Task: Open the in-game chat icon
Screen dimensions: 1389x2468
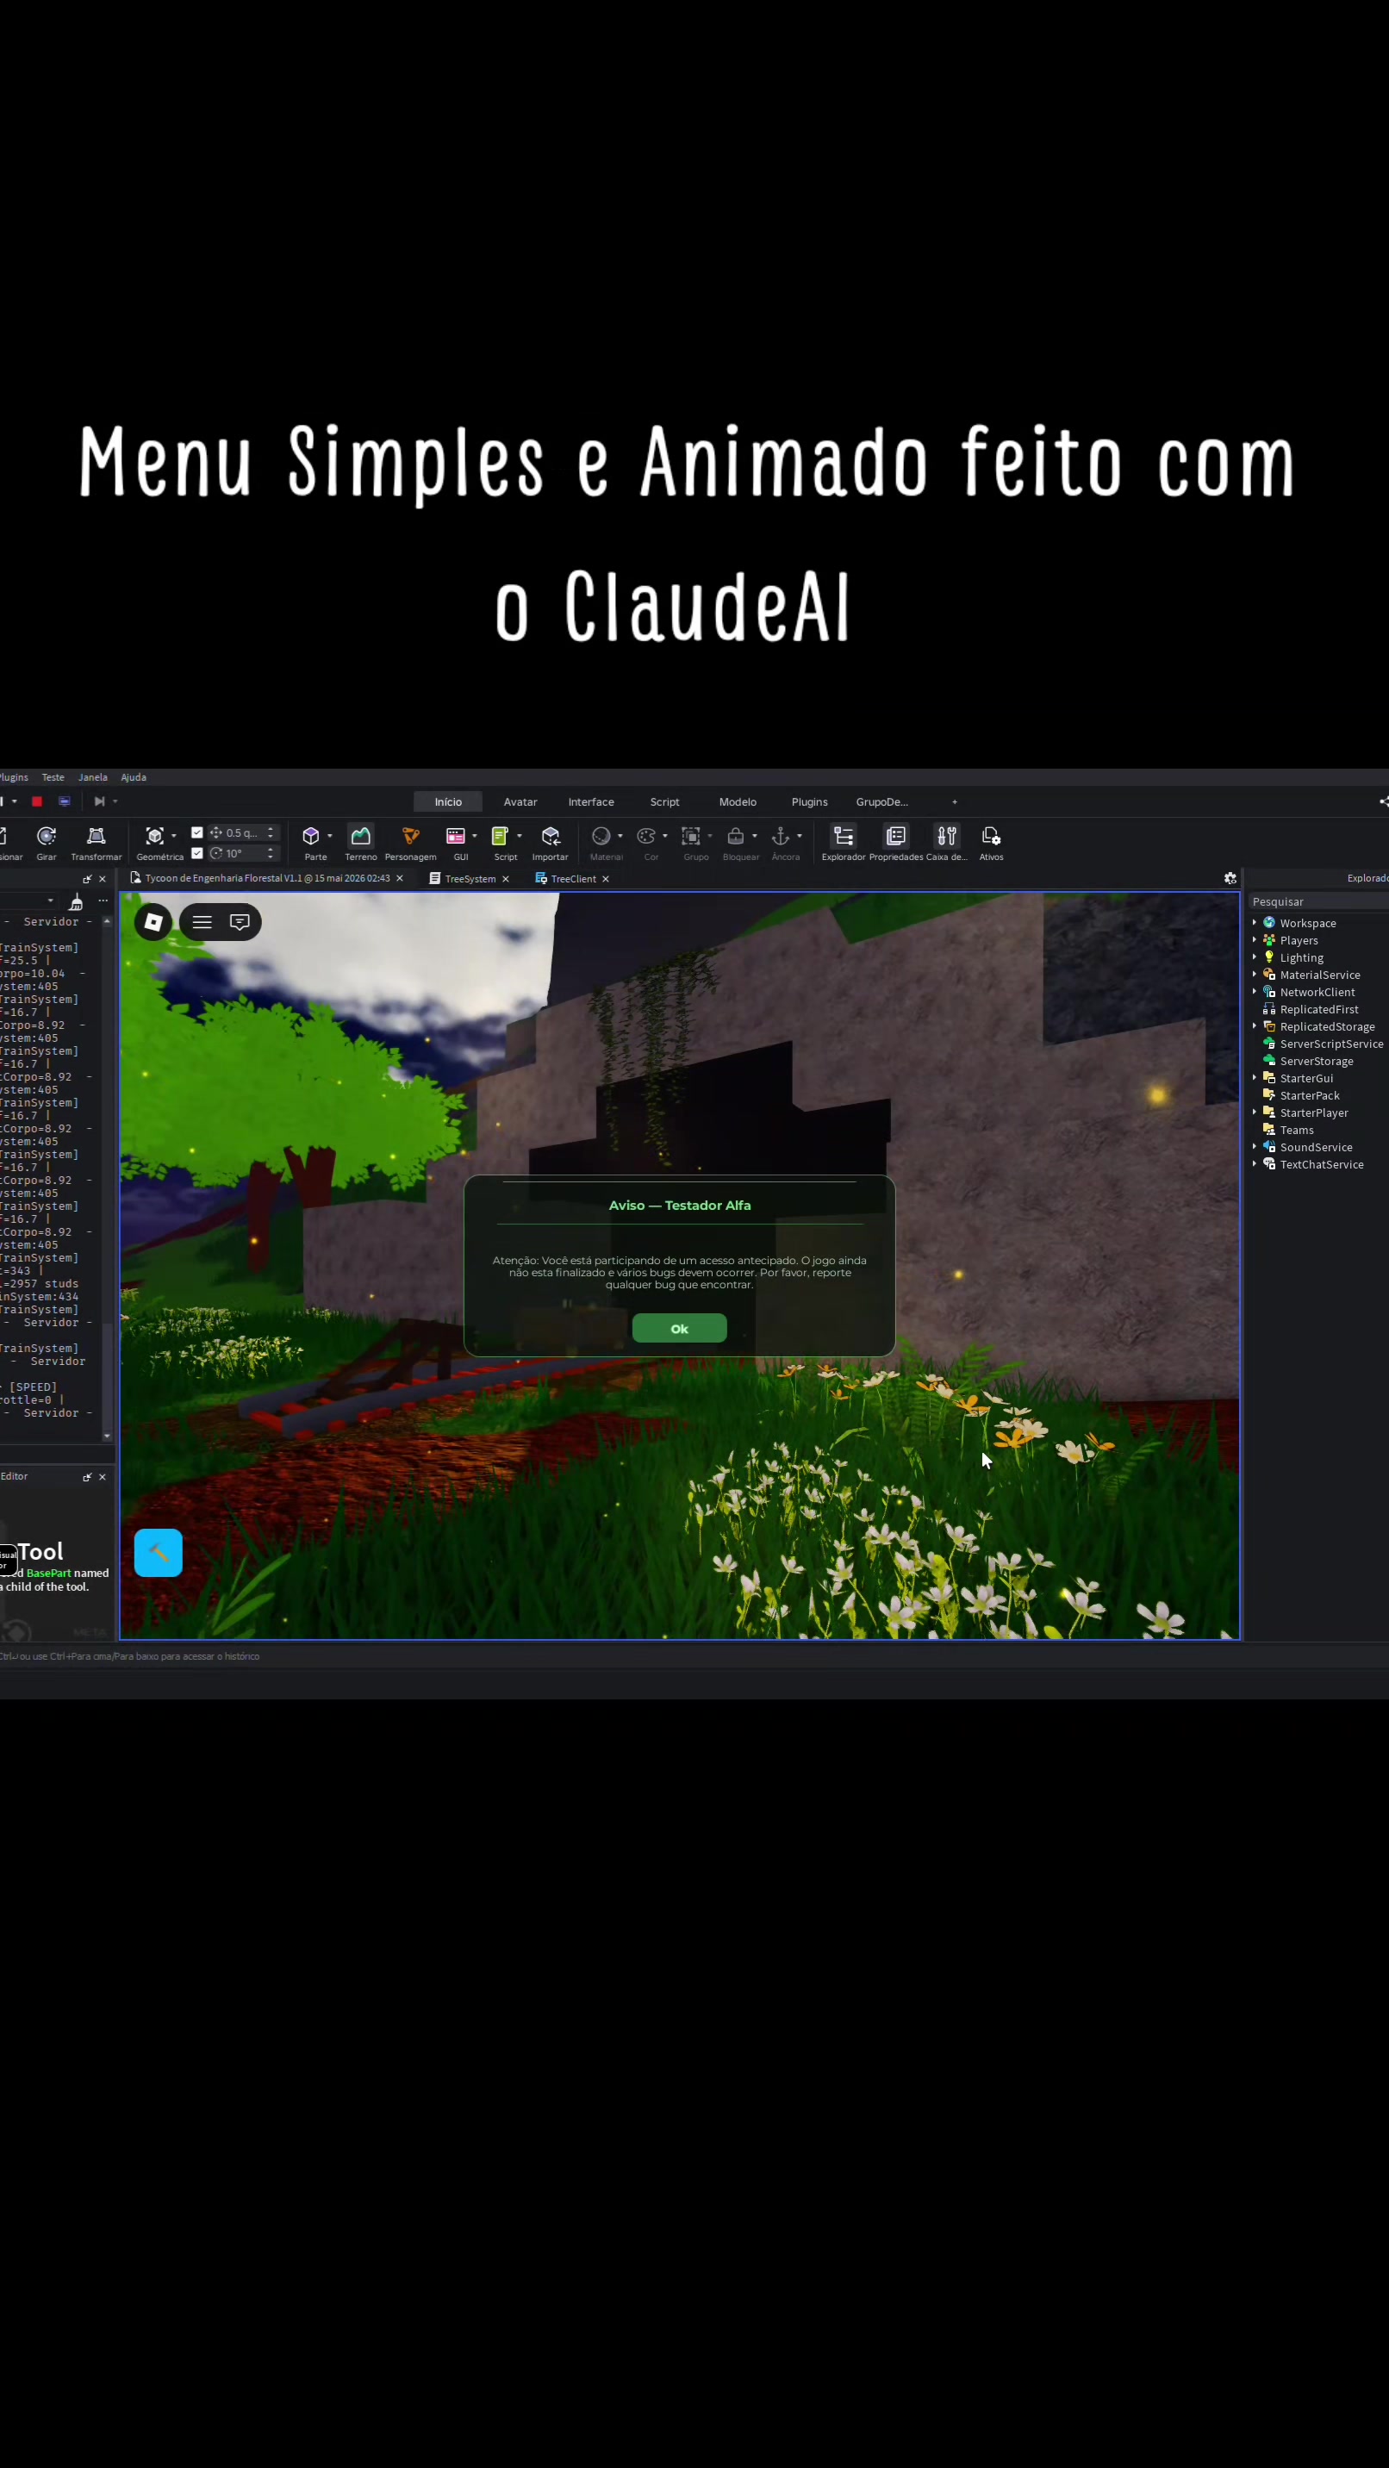Action: tap(240, 922)
